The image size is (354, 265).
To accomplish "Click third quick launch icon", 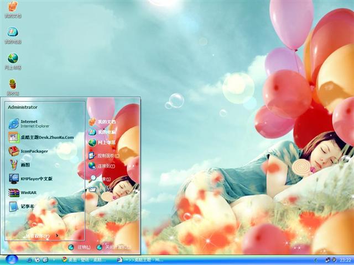I will click(x=45, y=260).
